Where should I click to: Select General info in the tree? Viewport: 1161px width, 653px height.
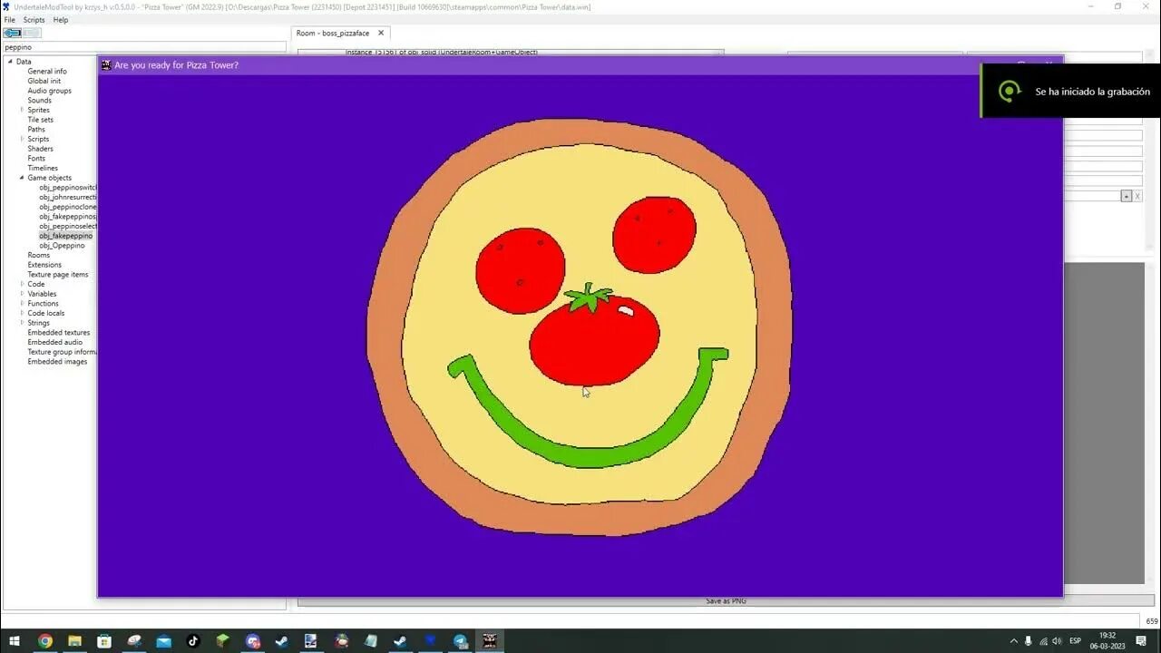point(47,72)
